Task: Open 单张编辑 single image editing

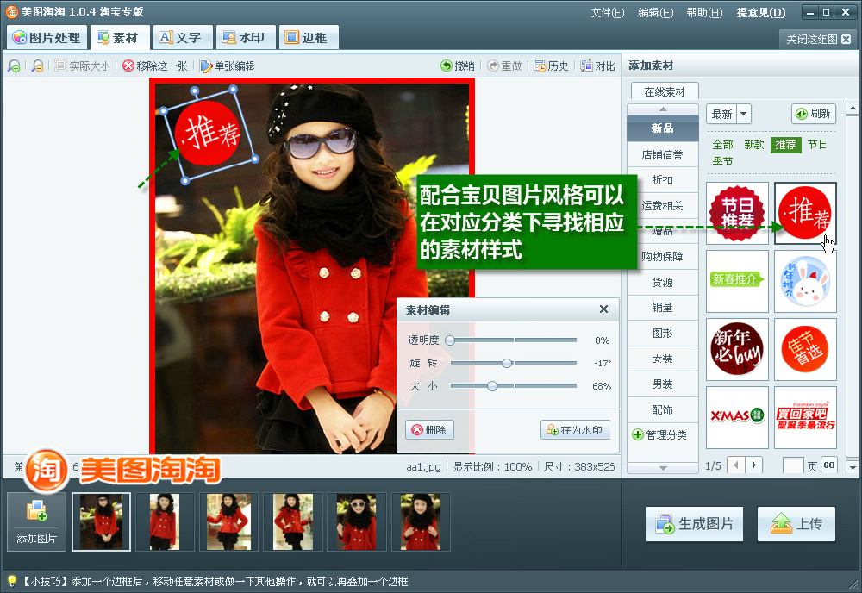Action: [227, 66]
